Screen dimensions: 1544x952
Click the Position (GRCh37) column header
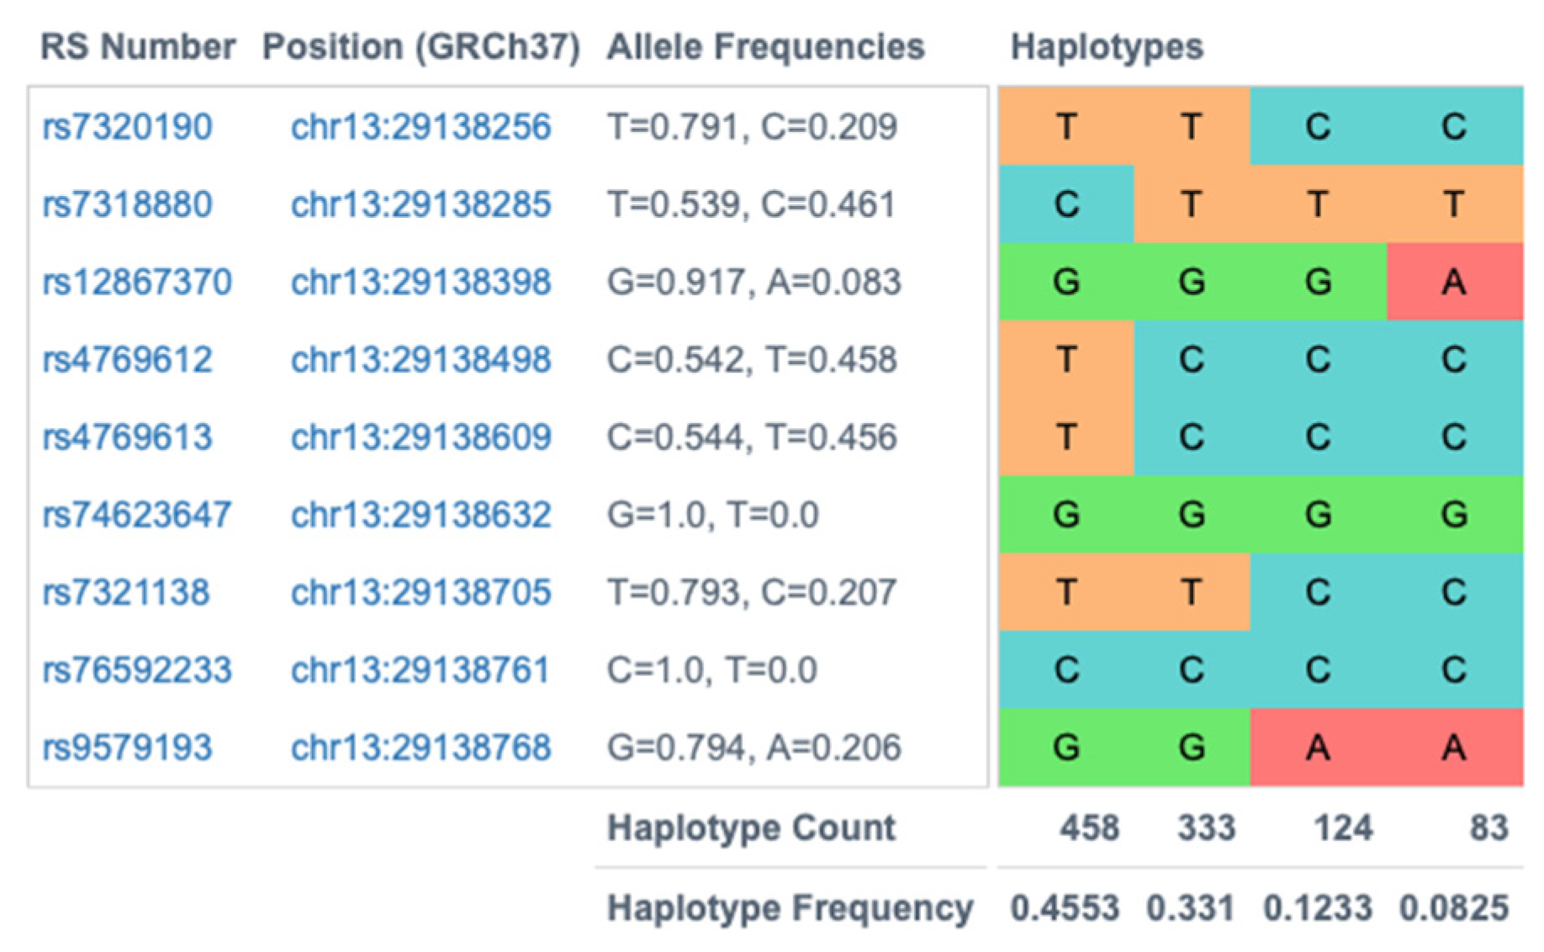(x=421, y=48)
